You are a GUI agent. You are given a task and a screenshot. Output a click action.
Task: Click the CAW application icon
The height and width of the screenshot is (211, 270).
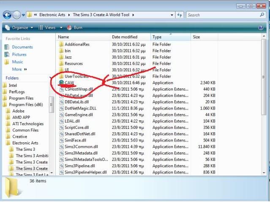(61, 83)
